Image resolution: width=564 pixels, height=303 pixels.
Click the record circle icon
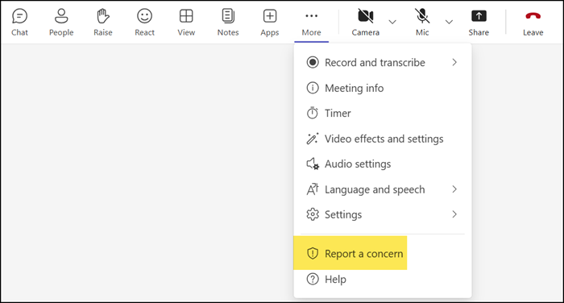pos(313,62)
